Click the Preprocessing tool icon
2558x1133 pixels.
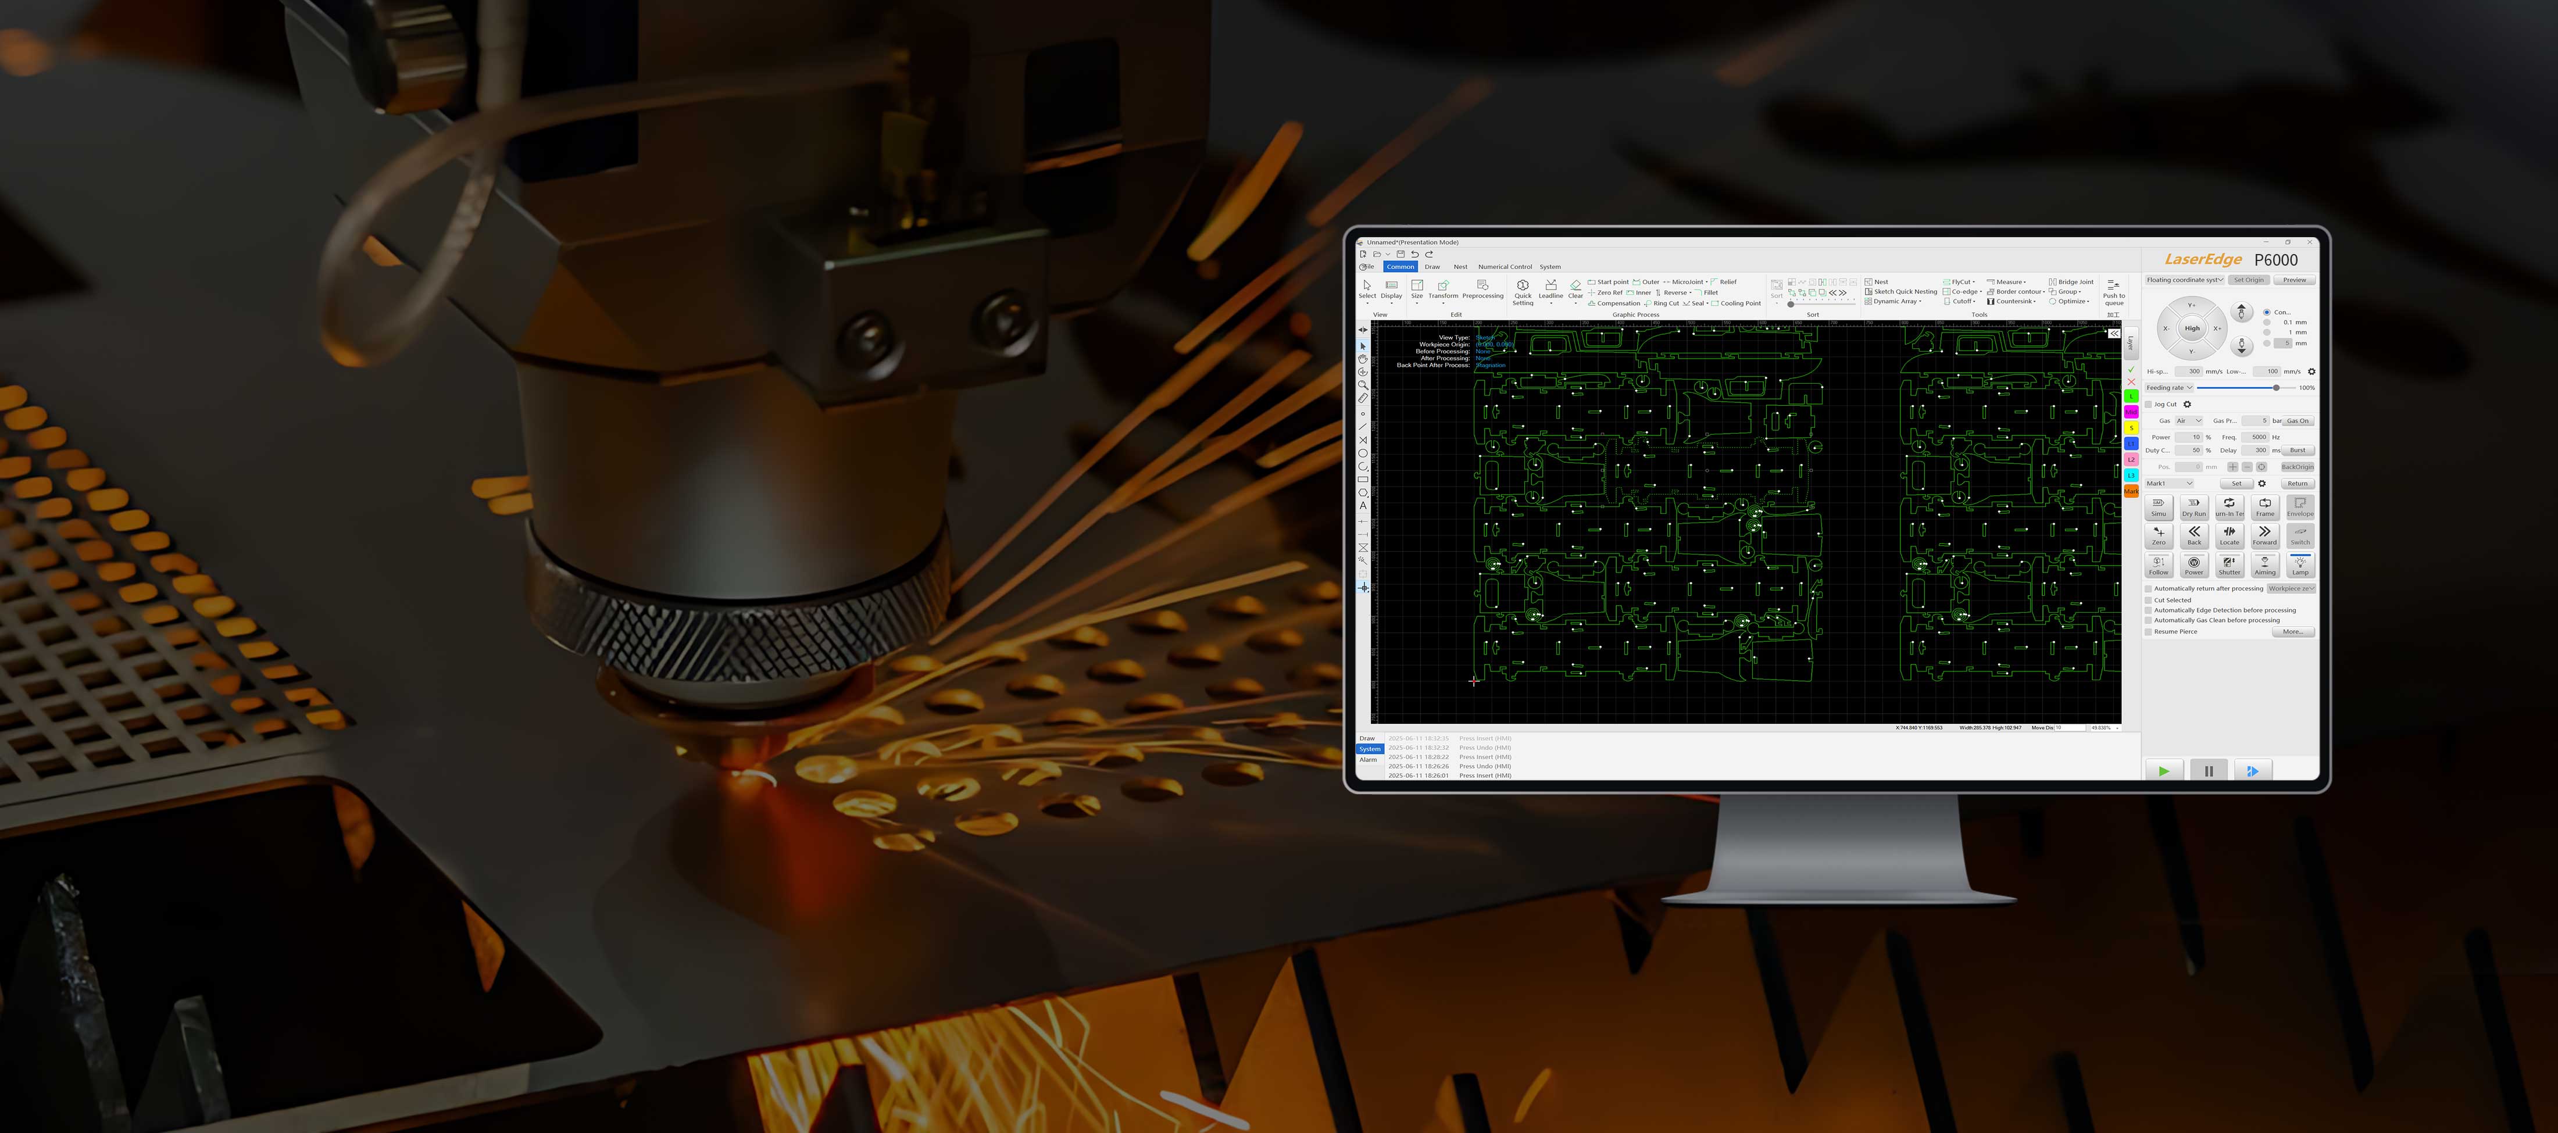1482,286
